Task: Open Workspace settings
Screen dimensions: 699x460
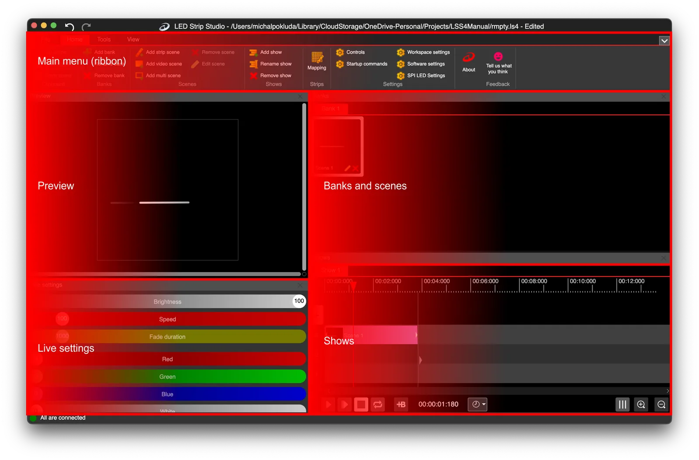Action: [x=423, y=52]
